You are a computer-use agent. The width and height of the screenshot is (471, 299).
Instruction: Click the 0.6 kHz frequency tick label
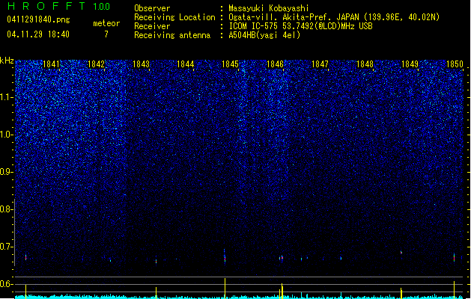(x=7, y=284)
